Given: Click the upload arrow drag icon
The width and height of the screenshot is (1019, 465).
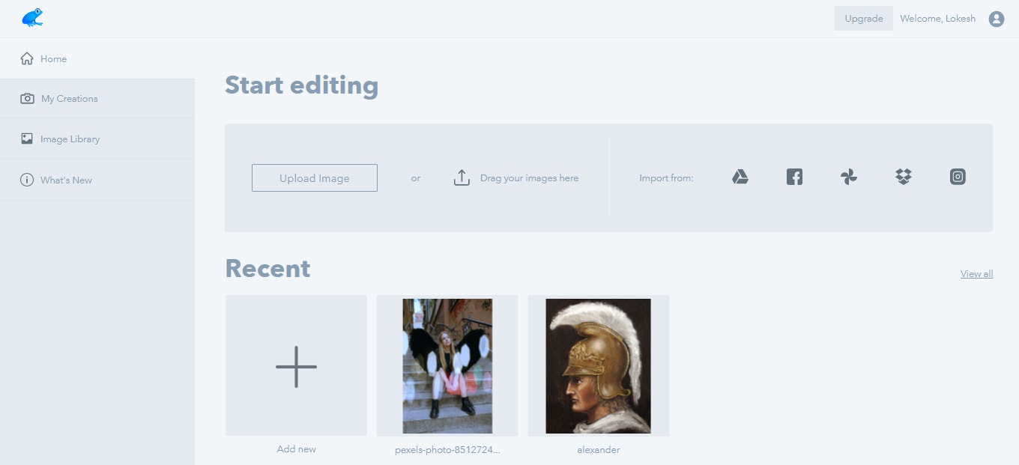Looking at the screenshot, I should click(x=462, y=178).
